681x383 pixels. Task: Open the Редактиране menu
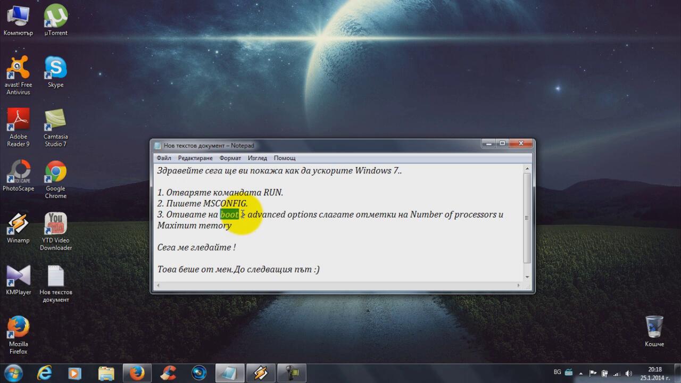click(x=195, y=158)
